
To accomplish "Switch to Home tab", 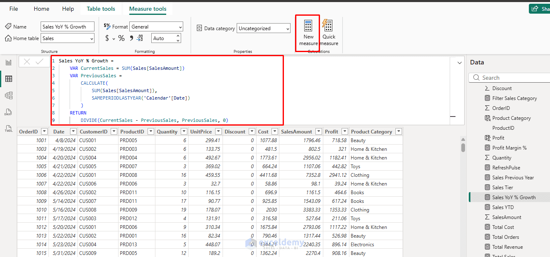I will (41, 9).
